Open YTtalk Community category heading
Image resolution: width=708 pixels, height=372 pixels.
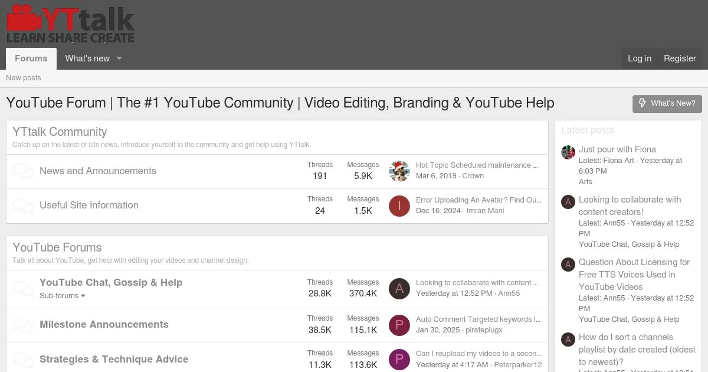click(x=60, y=132)
